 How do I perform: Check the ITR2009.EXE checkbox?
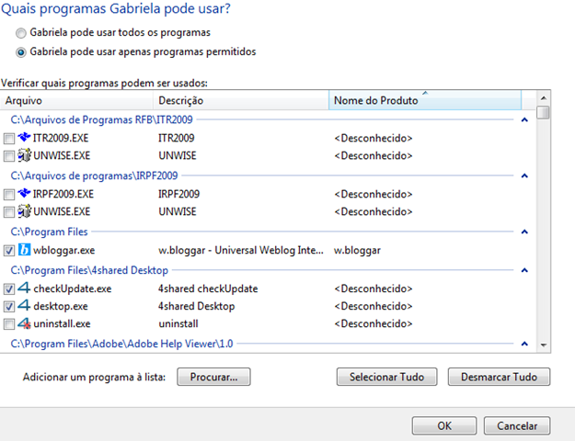pyautogui.click(x=9, y=139)
